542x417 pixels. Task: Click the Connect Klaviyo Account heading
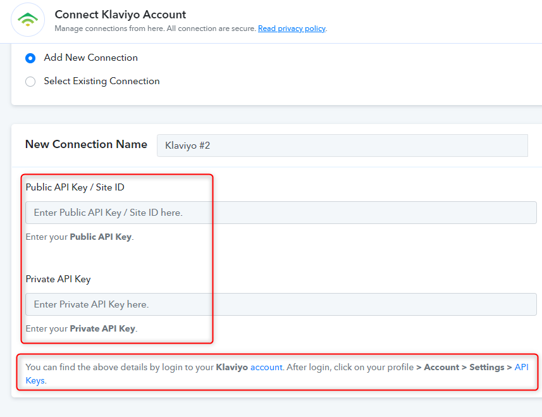point(120,15)
